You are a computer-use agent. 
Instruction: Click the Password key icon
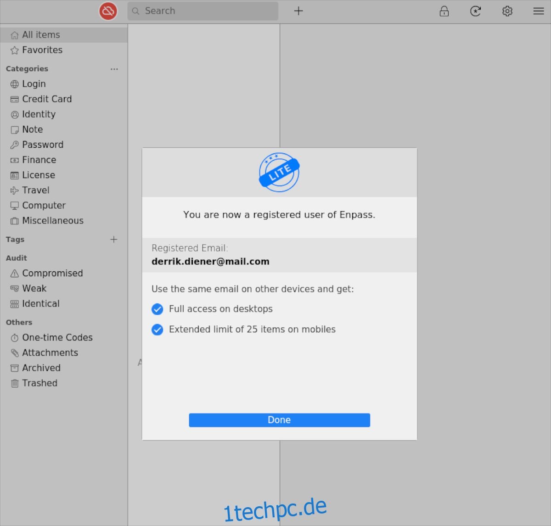click(15, 145)
